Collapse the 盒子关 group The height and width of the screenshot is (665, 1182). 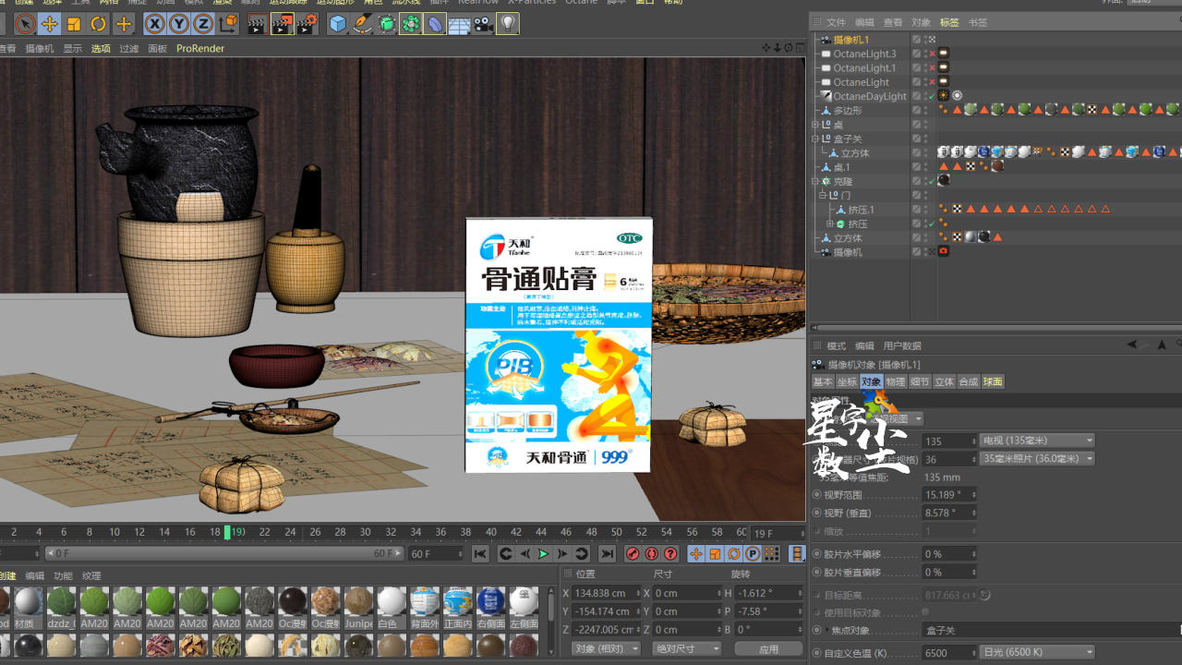click(815, 139)
